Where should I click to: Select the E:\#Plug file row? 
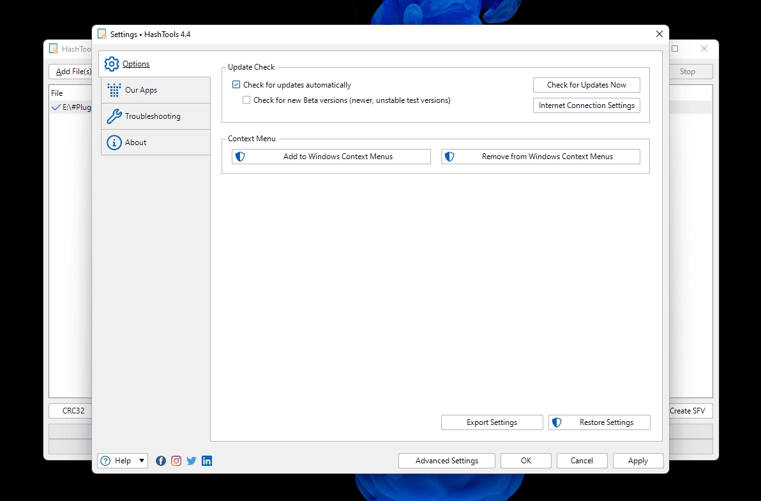71,107
